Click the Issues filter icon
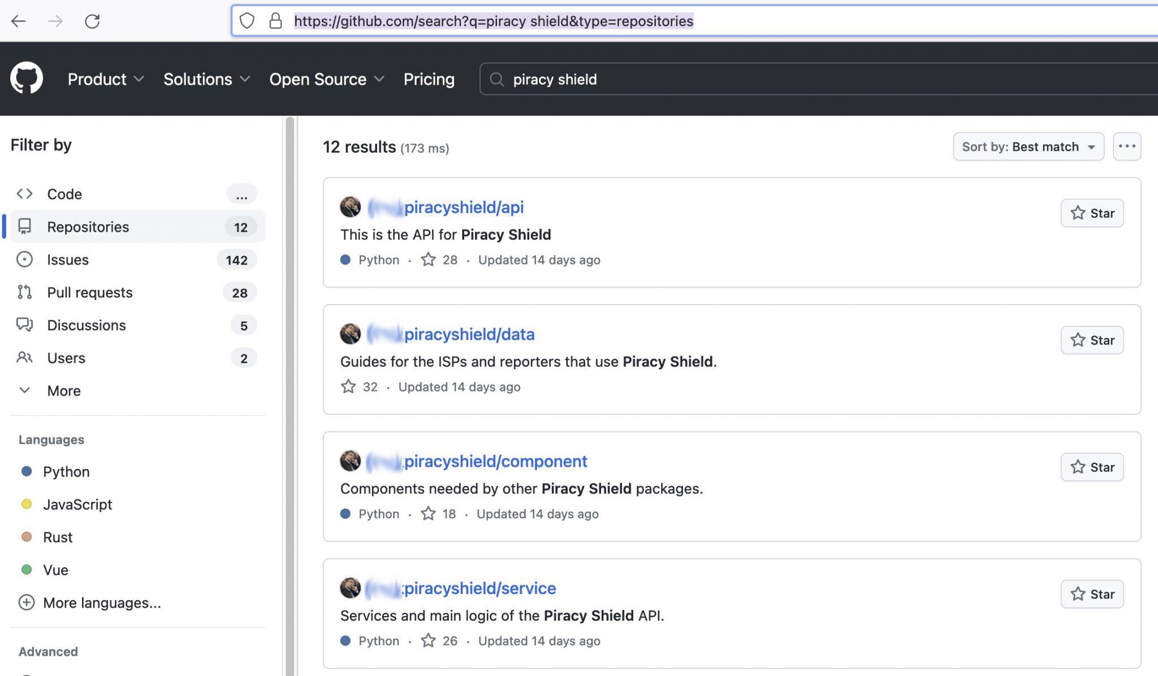This screenshot has width=1158, height=676. pyautogui.click(x=25, y=259)
